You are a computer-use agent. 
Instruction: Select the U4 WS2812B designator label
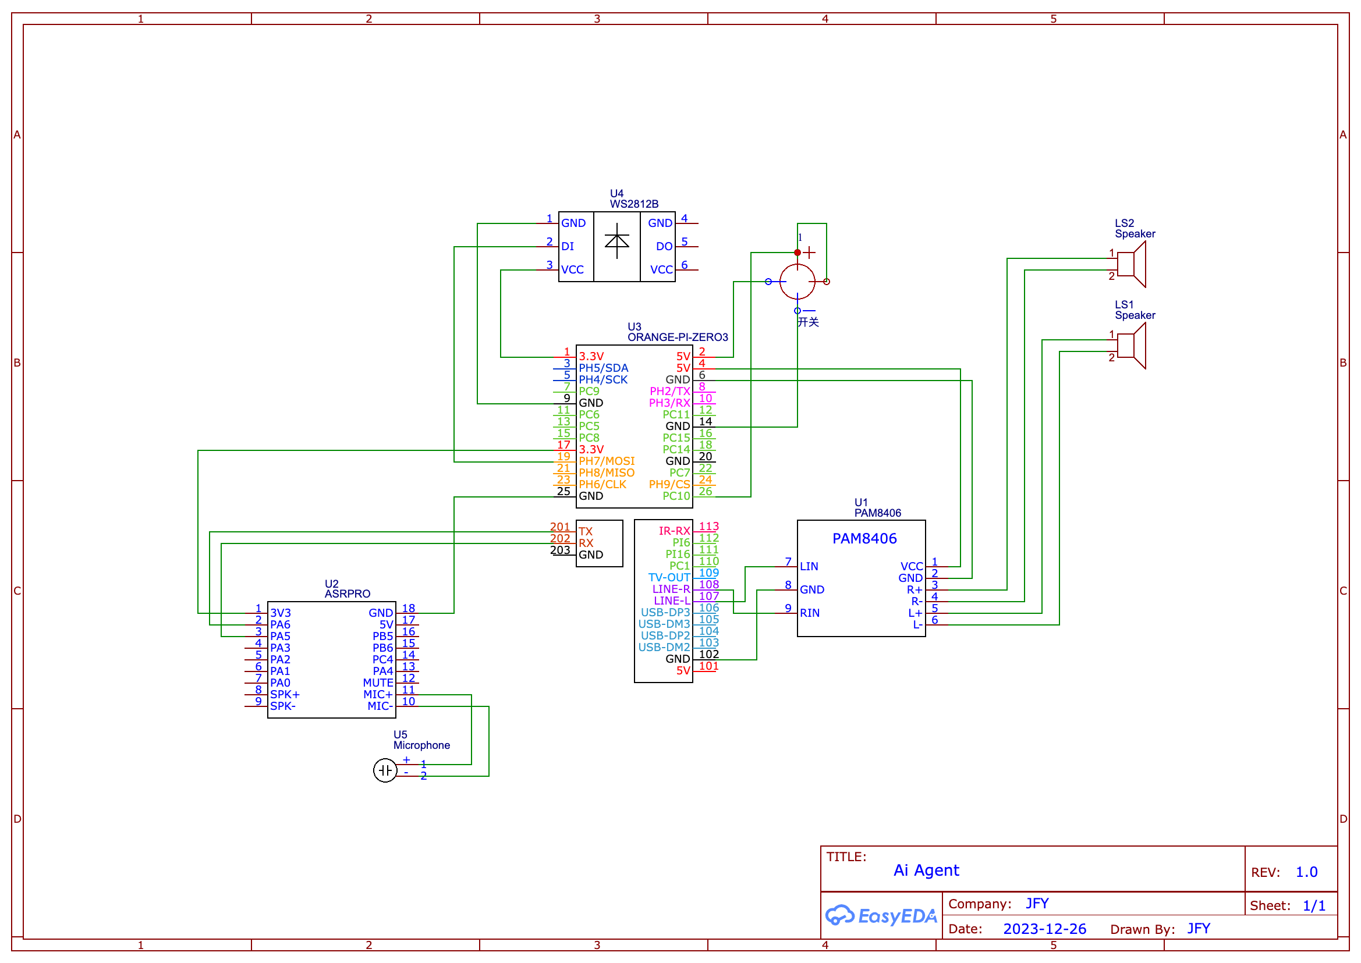tap(635, 198)
